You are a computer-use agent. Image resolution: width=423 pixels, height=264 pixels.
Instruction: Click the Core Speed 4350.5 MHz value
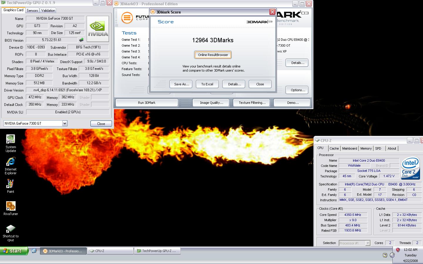point(352,215)
